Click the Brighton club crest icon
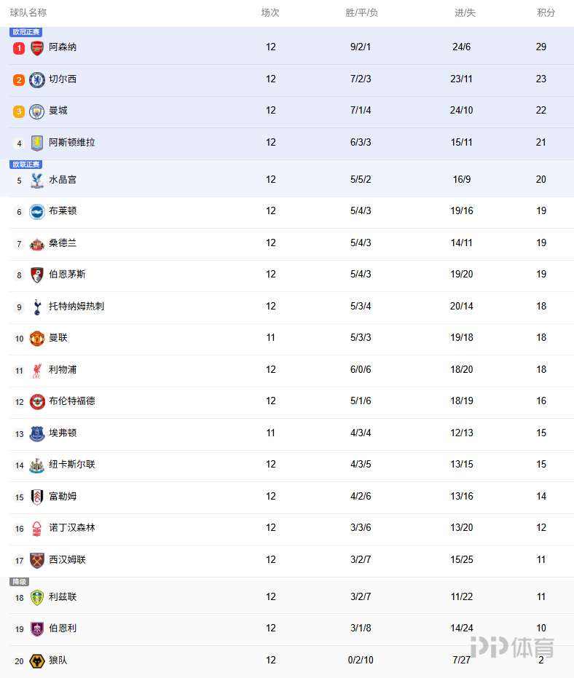The image size is (574, 678). coord(37,211)
